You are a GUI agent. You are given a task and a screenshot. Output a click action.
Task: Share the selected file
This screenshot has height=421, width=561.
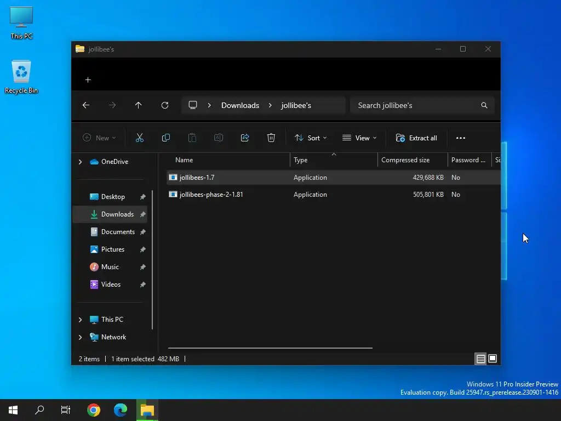pos(245,138)
